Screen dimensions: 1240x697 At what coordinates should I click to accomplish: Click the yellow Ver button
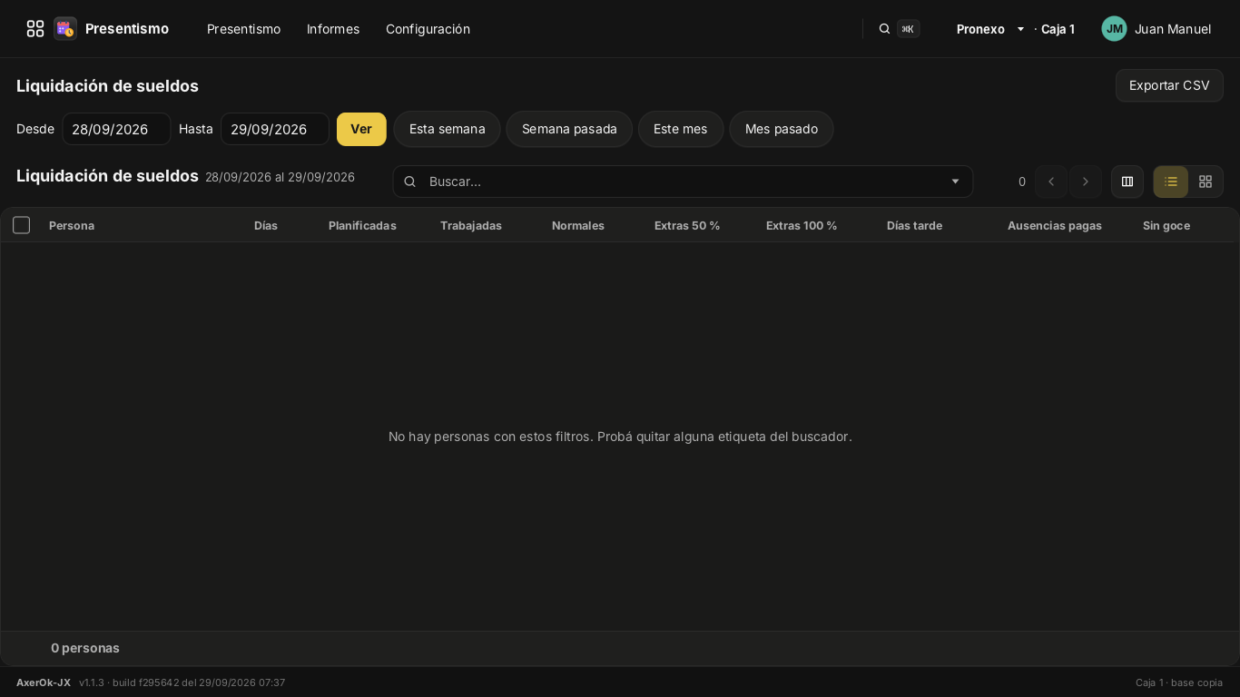pyautogui.click(x=361, y=129)
